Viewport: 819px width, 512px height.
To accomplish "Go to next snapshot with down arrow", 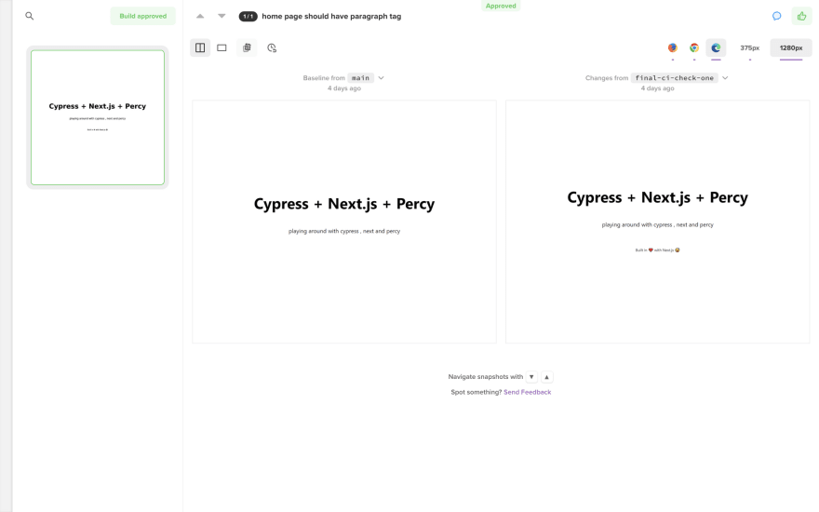I will pyautogui.click(x=222, y=16).
